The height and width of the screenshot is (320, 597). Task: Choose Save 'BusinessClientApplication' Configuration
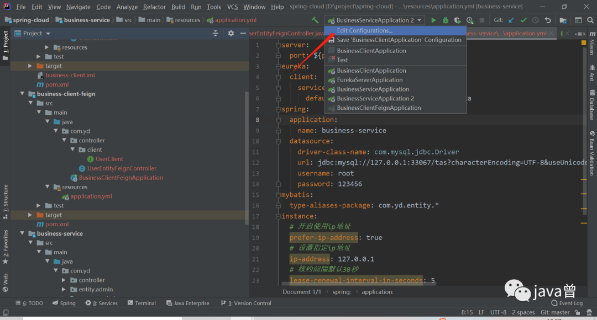pyautogui.click(x=395, y=40)
